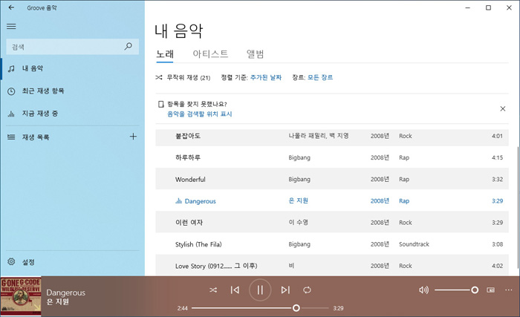
Task: Open 지금 재생 중 in the sidebar
Action: pos(72,114)
